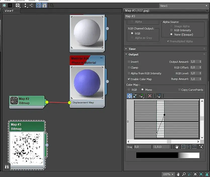
Task: Select the RGB color map radio button
Action: pos(129,90)
